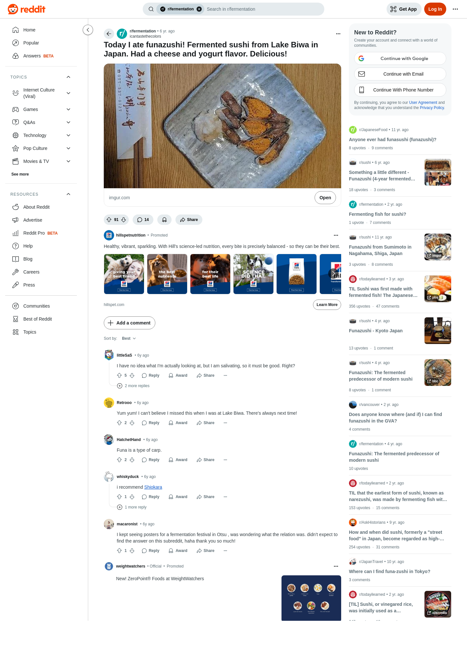
Task: Click Continue with Google
Action: pyautogui.click(x=400, y=58)
